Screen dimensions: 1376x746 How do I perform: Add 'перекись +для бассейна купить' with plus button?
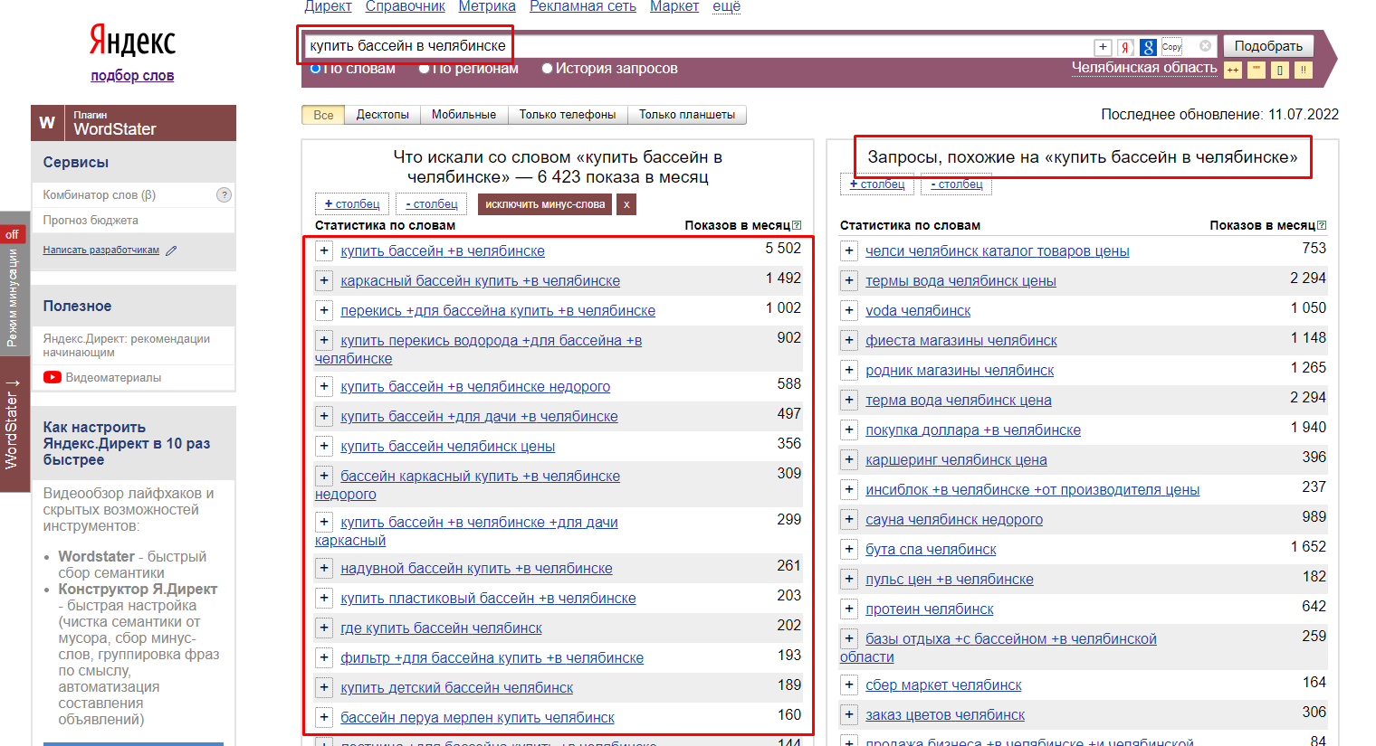[324, 310]
